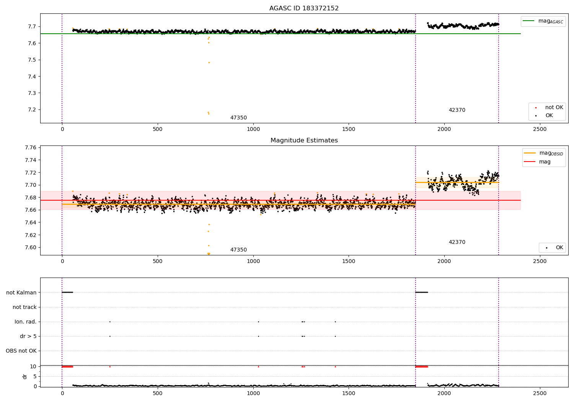Click the lowest orange outlier point near 7.18 in top plot
574x402 pixels.
209,114
